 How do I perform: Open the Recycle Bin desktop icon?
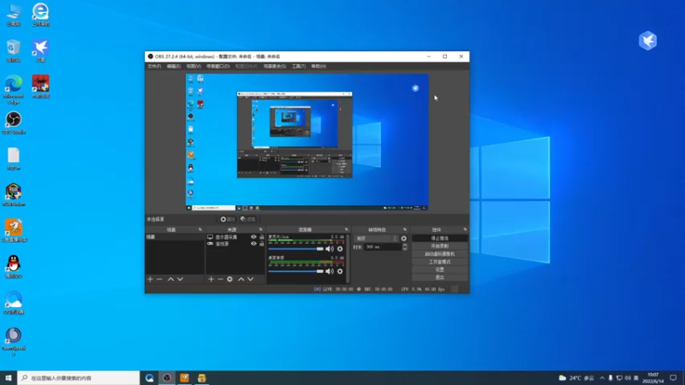pyautogui.click(x=14, y=50)
